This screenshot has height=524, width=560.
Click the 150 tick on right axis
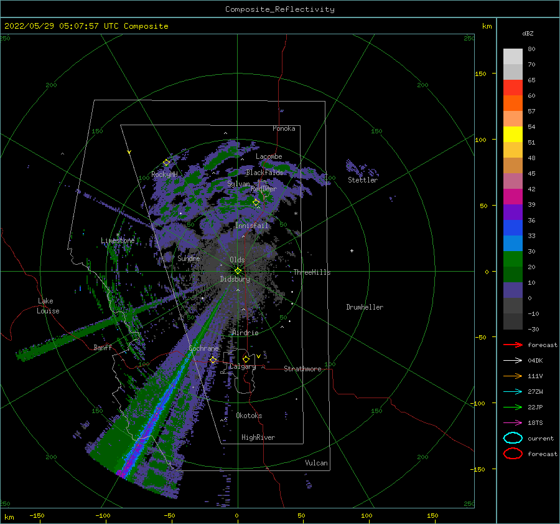480,74
